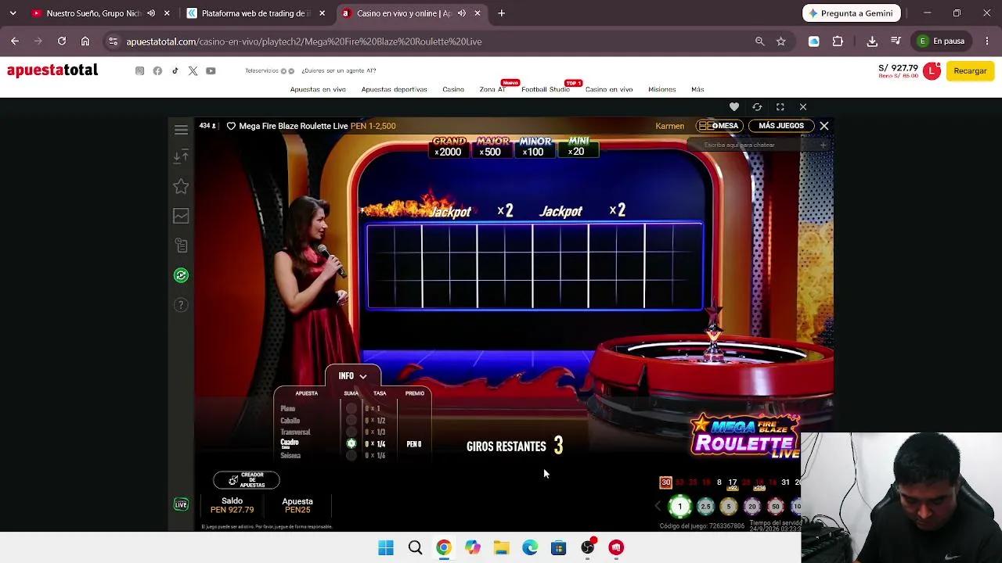
Task: Open the tab search dropdown arrow
Action: pos(13,13)
